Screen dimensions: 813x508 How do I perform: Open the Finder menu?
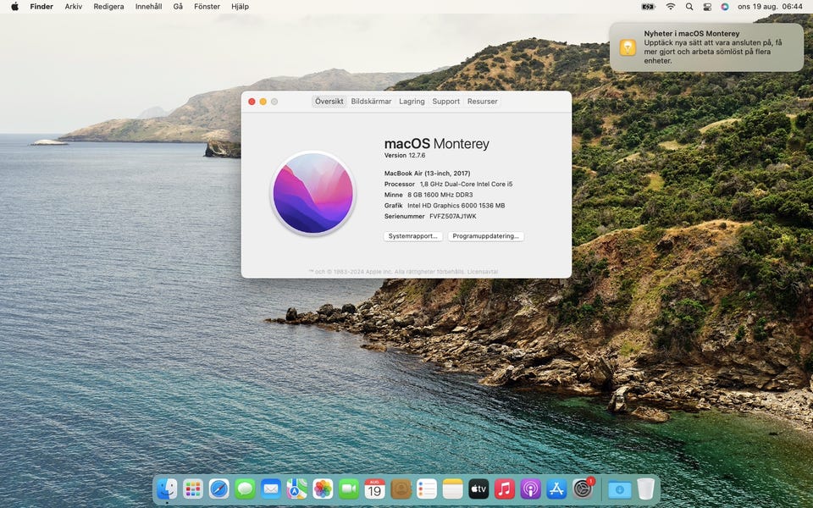coord(41,7)
